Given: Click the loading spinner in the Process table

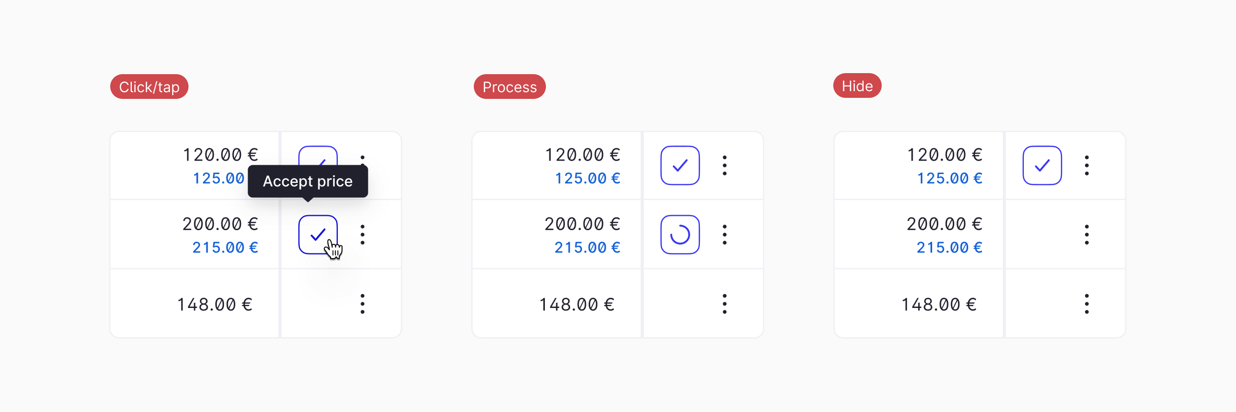Looking at the screenshot, I should point(680,234).
